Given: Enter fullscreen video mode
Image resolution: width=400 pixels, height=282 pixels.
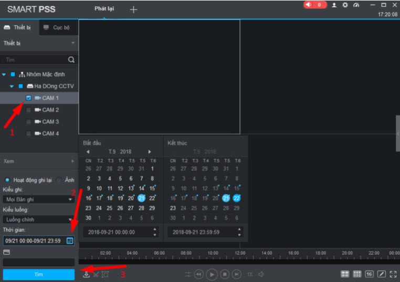Looking at the screenshot, I should (x=393, y=274).
